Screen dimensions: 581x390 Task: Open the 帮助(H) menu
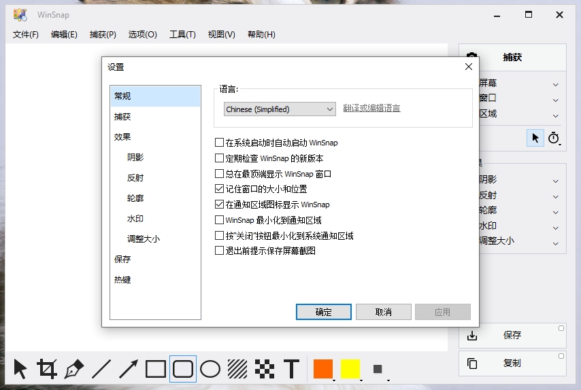(x=261, y=35)
